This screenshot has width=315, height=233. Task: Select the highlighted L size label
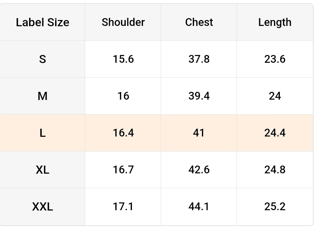(43, 133)
